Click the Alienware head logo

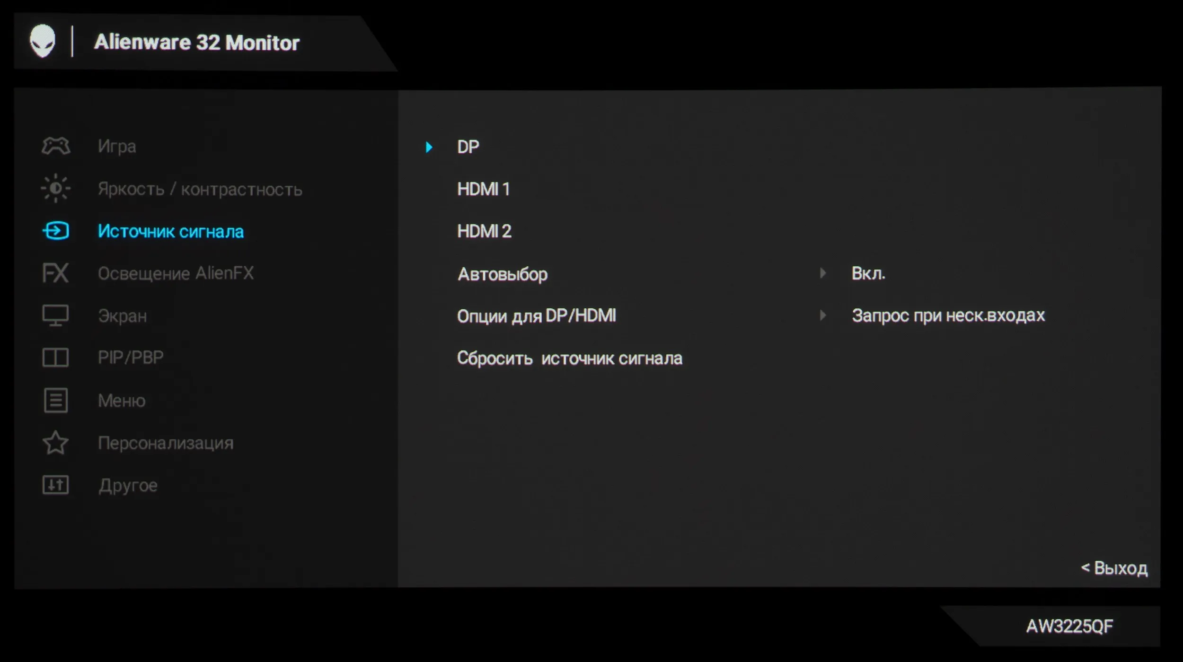[43, 41]
